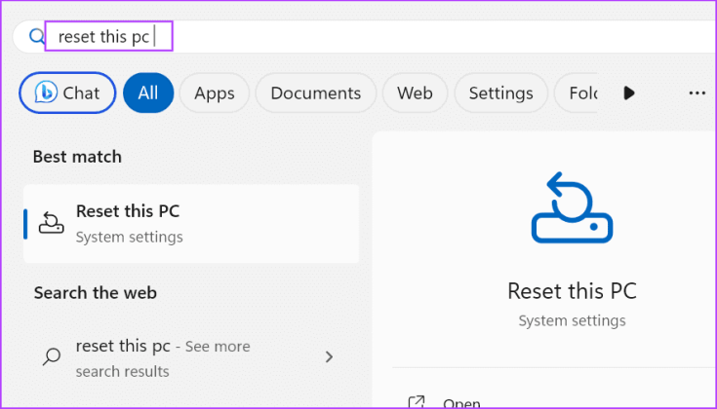717x409 pixels.
Task: Click the web search magnifier icon
Action: [x=51, y=357]
